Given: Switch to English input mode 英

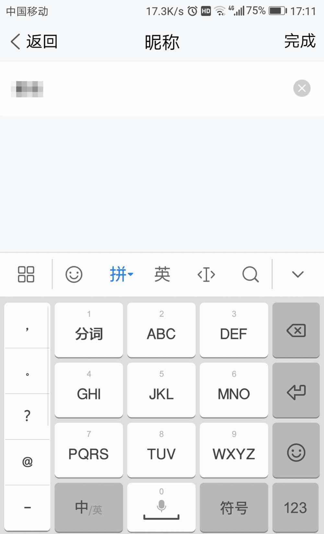Looking at the screenshot, I should (x=162, y=274).
